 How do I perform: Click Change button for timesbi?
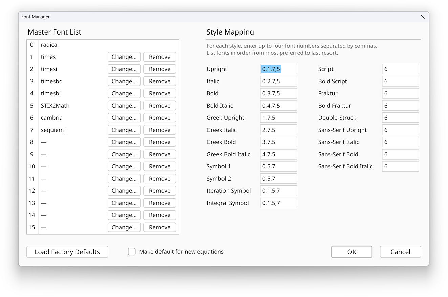[124, 93]
